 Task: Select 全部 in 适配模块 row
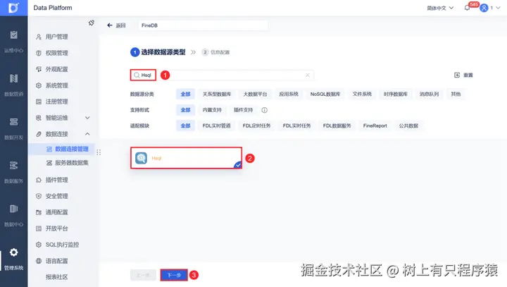click(185, 126)
